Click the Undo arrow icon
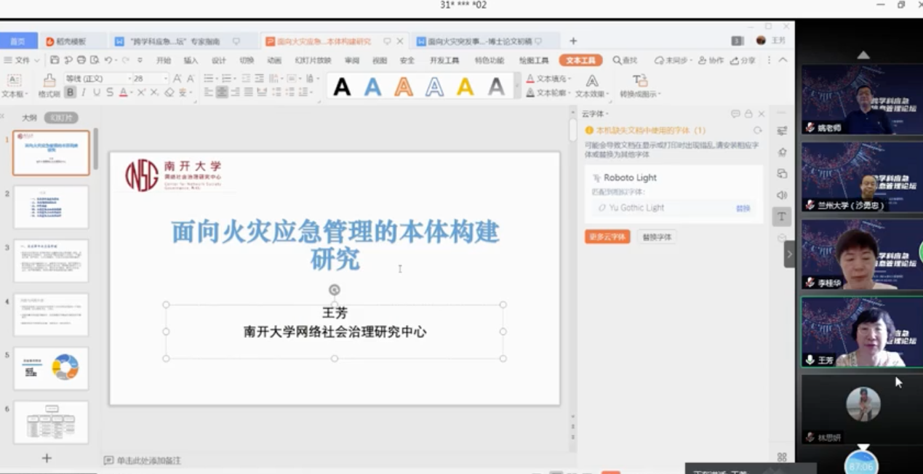This screenshot has width=923, height=474. pos(108,60)
